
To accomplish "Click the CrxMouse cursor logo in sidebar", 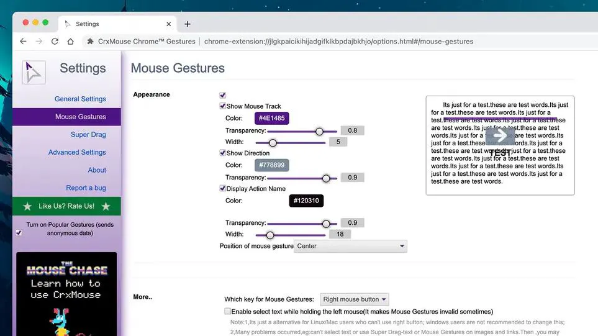I will (34, 72).
